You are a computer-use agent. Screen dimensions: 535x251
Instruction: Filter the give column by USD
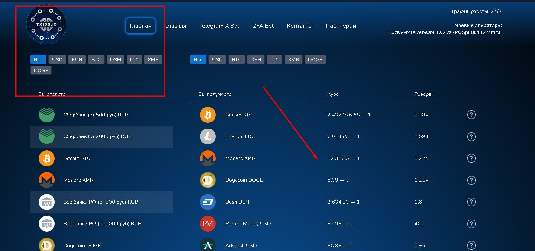[x=57, y=59]
